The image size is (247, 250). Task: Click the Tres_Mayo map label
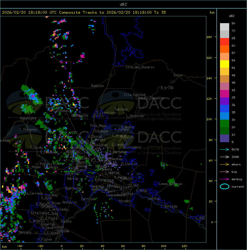pyautogui.click(x=98, y=126)
